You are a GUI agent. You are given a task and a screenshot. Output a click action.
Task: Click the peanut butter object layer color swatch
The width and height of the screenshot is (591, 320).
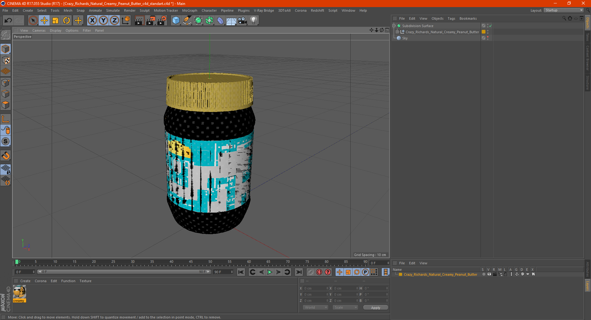click(x=484, y=32)
